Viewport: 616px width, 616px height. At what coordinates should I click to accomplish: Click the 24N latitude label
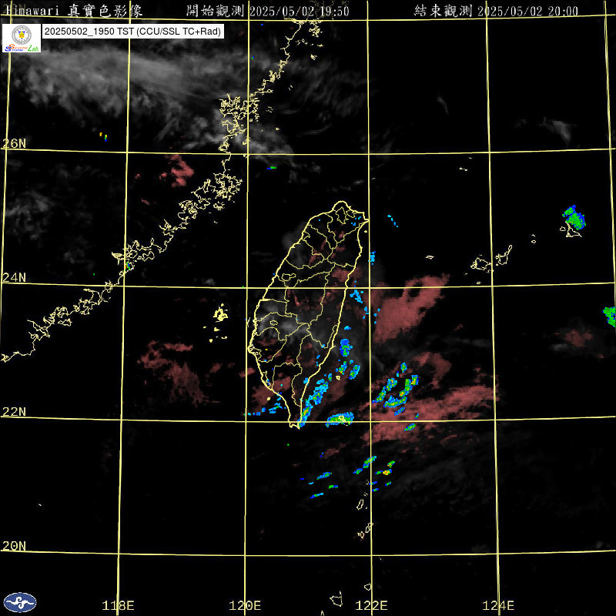(x=14, y=278)
